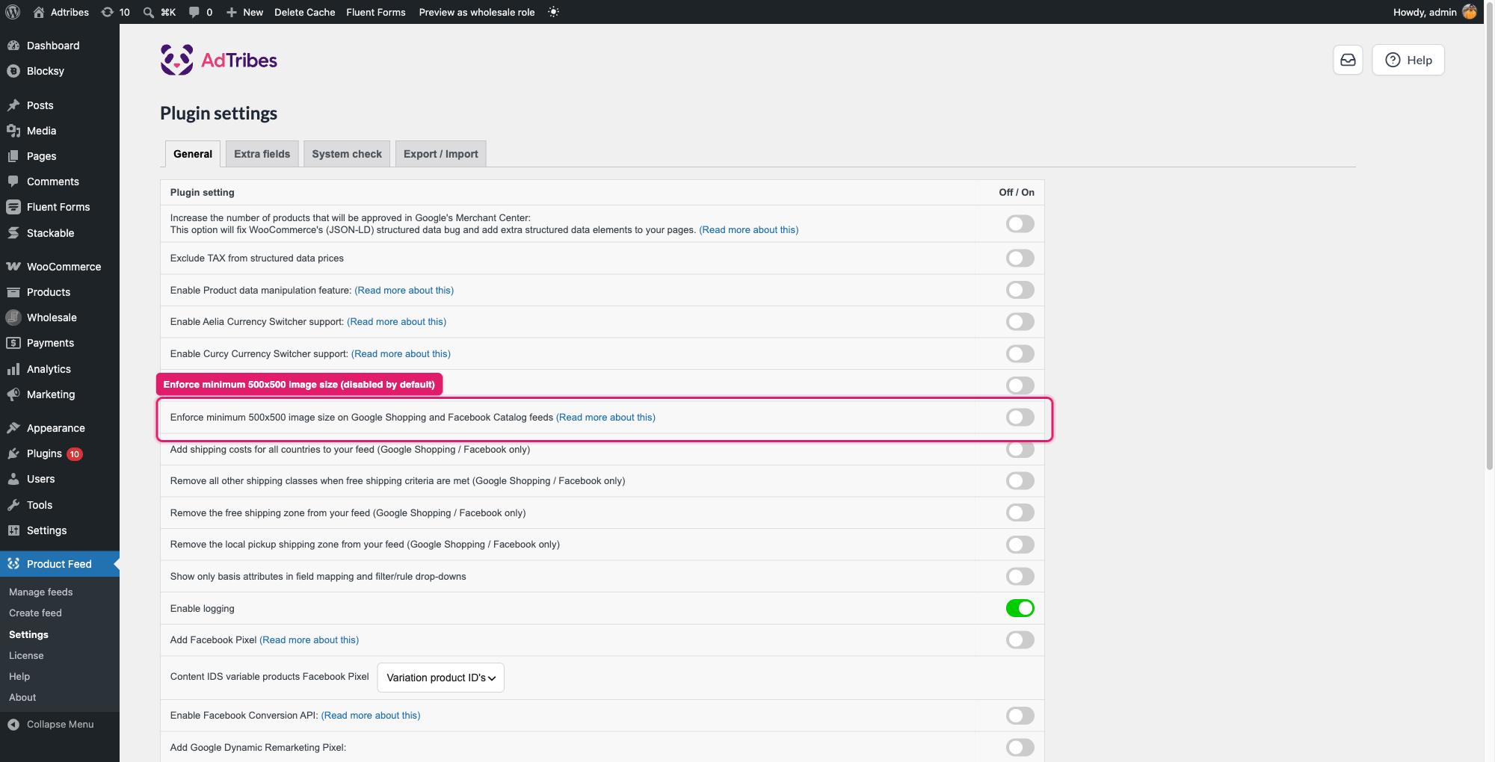This screenshot has width=1495, height=762.
Task: Expand the New content menu in admin bar
Action: pos(245,12)
